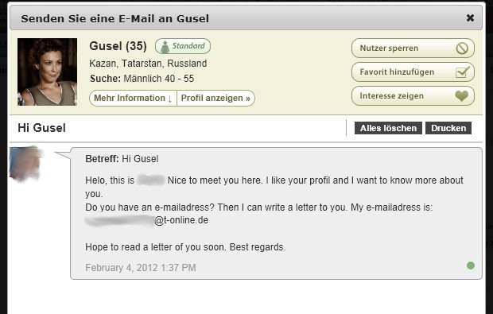Click the Hi Gusel conversation title
Screen dimensions: 493x314
42,128
